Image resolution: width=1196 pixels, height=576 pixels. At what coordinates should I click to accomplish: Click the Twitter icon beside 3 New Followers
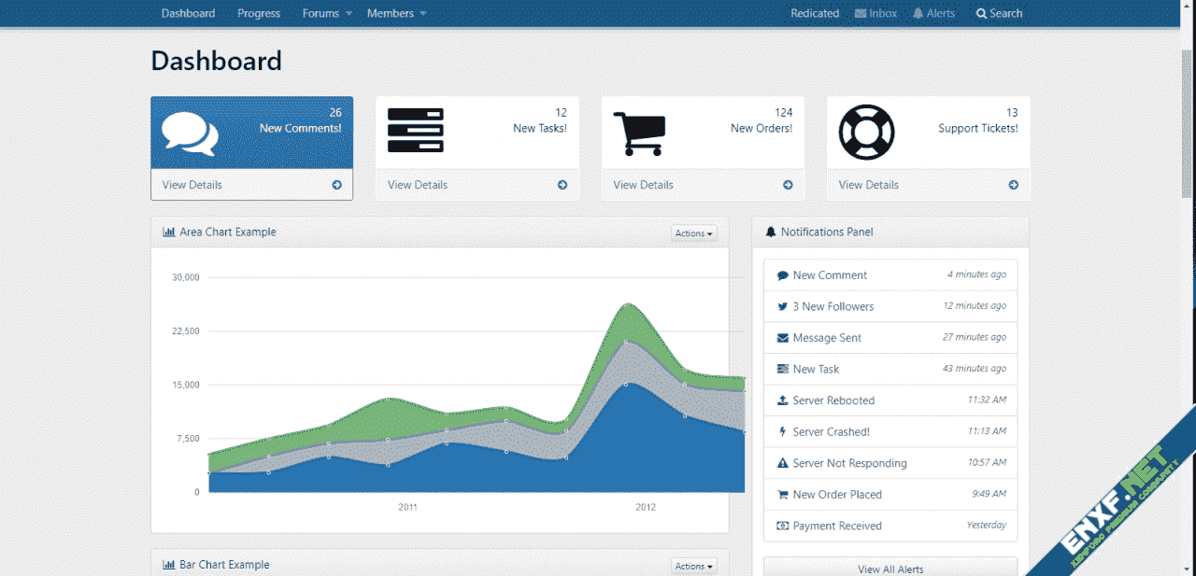click(x=782, y=306)
